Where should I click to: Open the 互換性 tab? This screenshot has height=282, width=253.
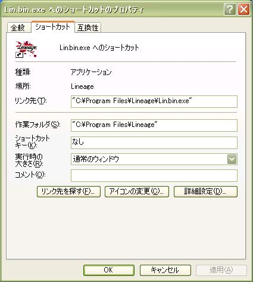(x=88, y=27)
